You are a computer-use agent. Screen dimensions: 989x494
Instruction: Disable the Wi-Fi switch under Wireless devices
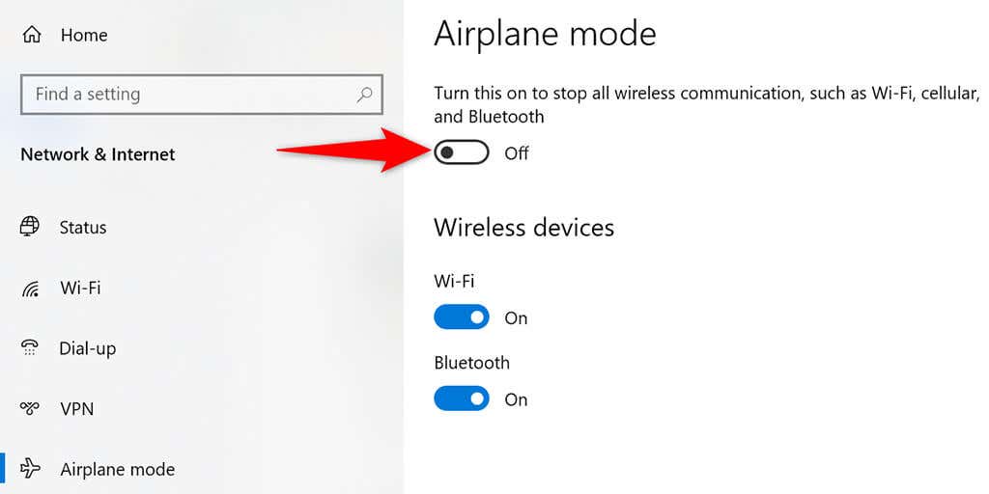click(461, 317)
